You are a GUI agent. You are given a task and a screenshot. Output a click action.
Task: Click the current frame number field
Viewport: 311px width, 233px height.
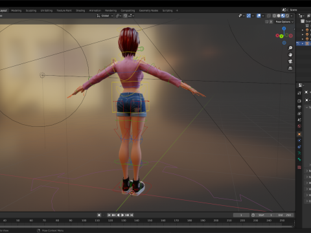pos(241,215)
